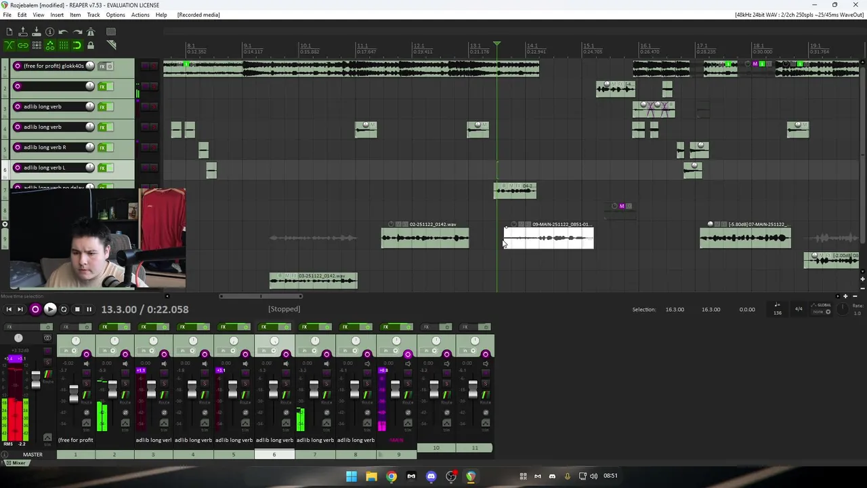This screenshot has width=867, height=488.
Task: Click the mono/stereo icon on the master strip
Action: [x=47, y=338]
